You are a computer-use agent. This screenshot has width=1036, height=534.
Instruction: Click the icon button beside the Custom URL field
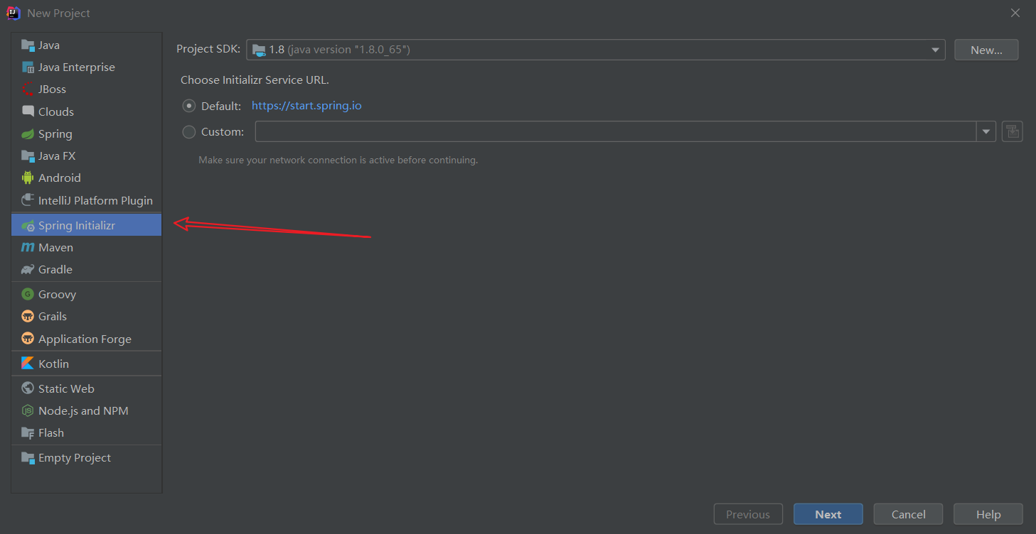click(x=1012, y=131)
